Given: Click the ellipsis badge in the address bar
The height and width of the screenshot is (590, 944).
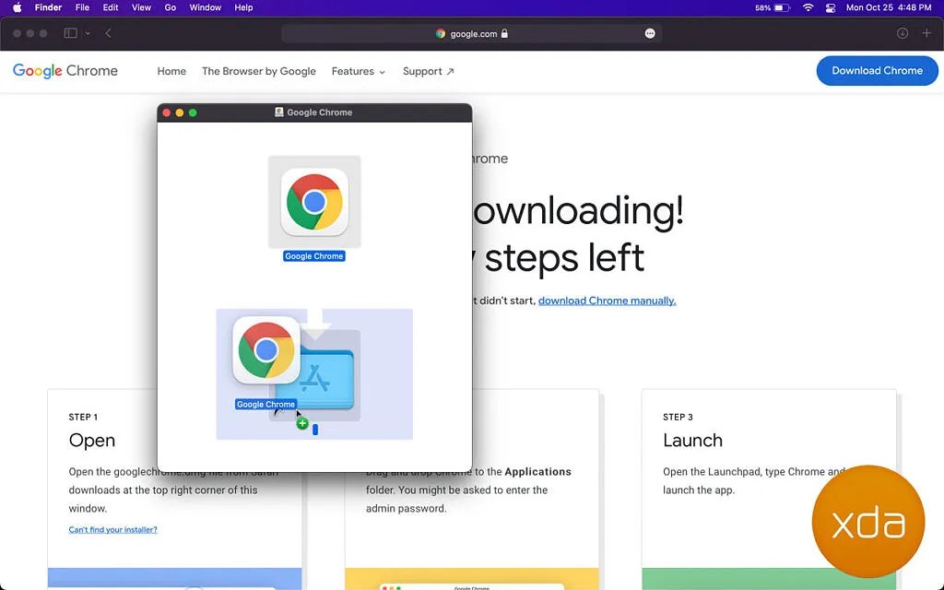Looking at the screenshot, I should [650, 33].
